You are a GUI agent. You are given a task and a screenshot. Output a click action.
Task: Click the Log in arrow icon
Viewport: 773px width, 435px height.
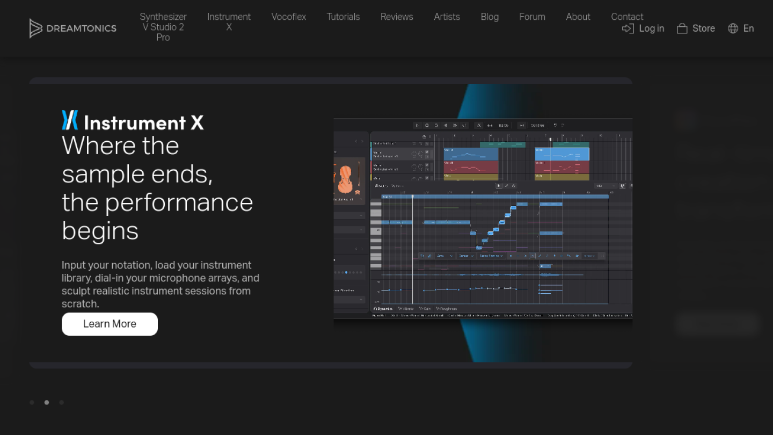(628, 28)
